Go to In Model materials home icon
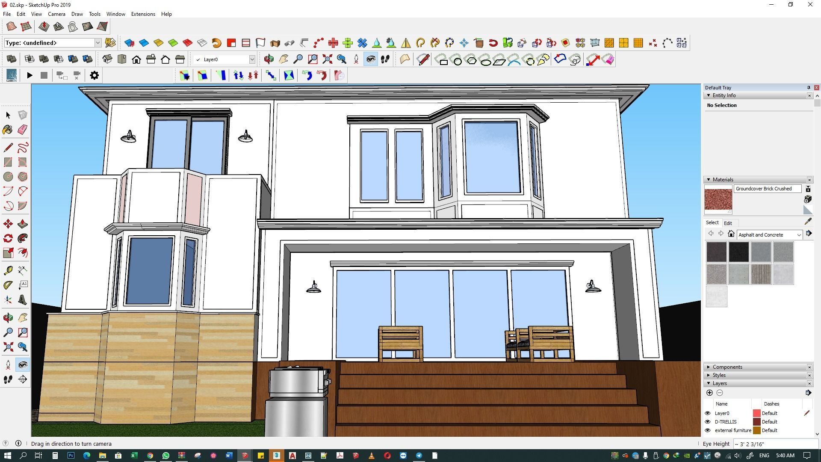This screenshot has height=462, width=821. pos(731,234)
